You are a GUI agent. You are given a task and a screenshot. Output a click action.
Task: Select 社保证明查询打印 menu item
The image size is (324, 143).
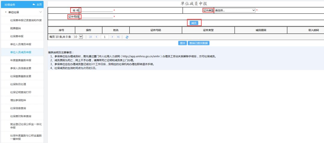[21, 92]
